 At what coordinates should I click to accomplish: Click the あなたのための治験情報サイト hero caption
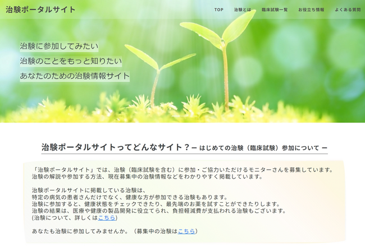[x=75, y=76]
